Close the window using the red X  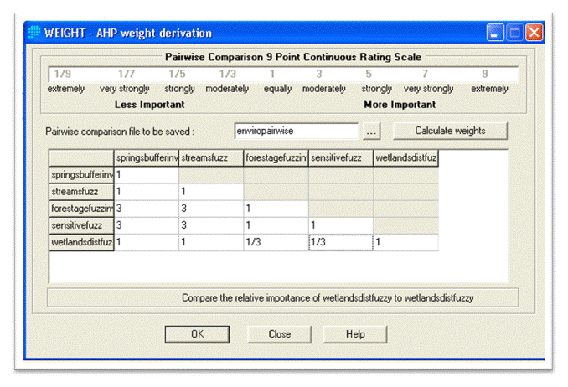click(534, 33)
